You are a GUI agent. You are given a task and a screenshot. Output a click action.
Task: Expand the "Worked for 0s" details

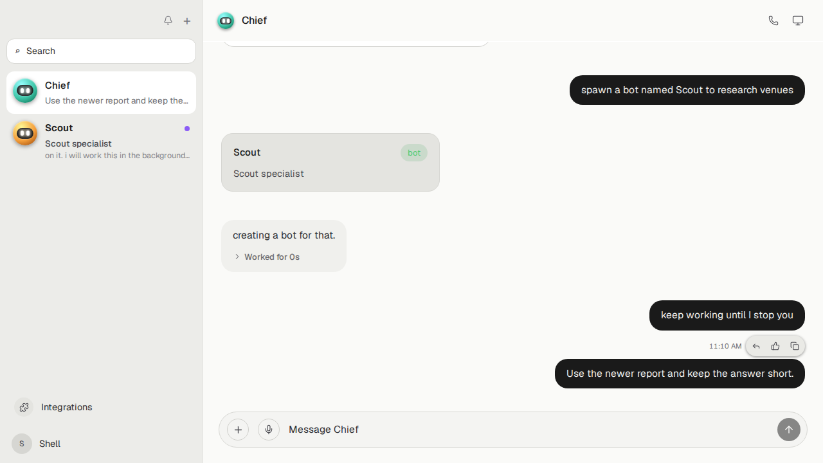(x=267, y=257)
